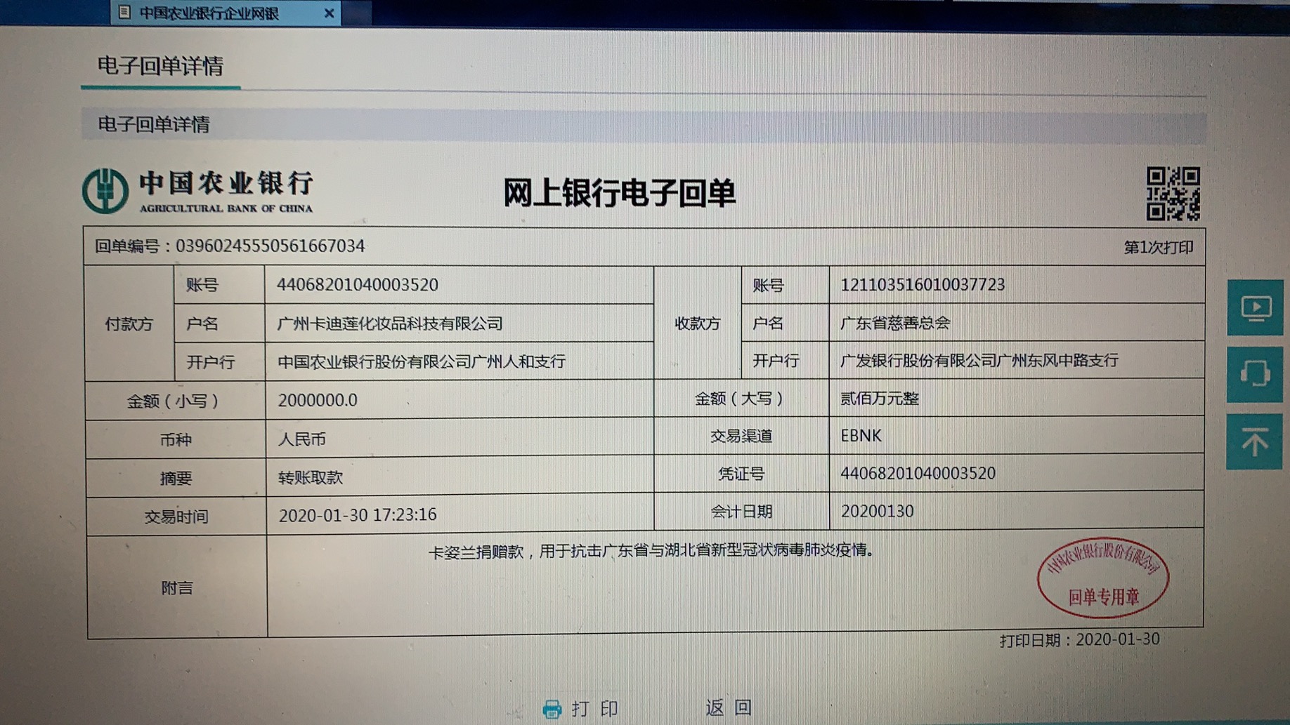
Task: Click the printer icon beside 打印
Action: point(552,709)
